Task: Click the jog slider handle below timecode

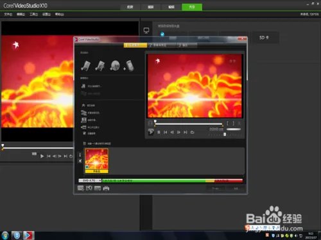Action: (225, 134)
